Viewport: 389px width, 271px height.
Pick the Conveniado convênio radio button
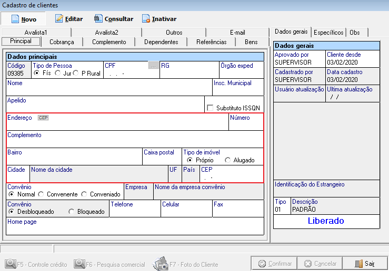click(84, 194)
